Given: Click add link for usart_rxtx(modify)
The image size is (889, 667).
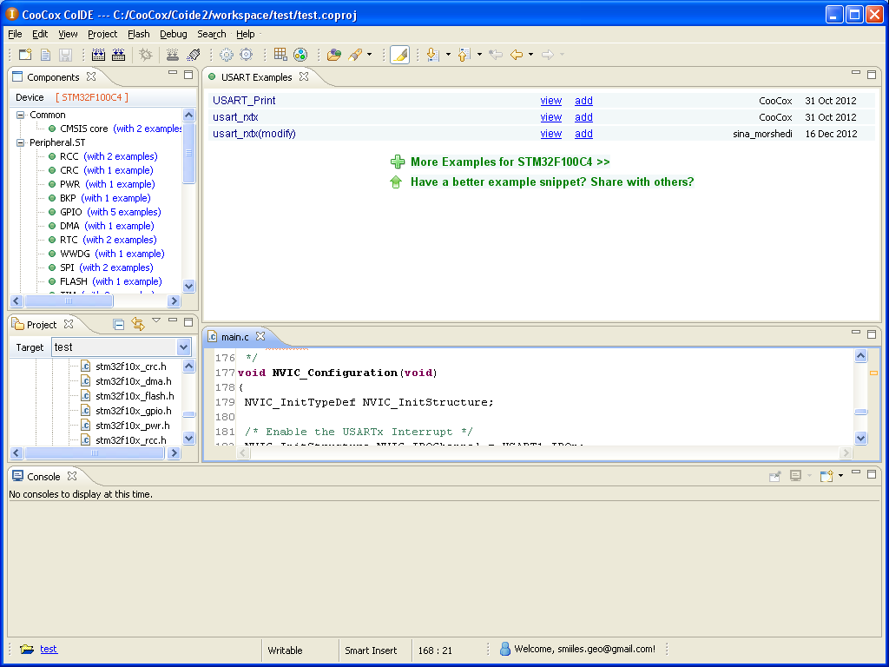Looking at the screenshot, I should (583, 134).
